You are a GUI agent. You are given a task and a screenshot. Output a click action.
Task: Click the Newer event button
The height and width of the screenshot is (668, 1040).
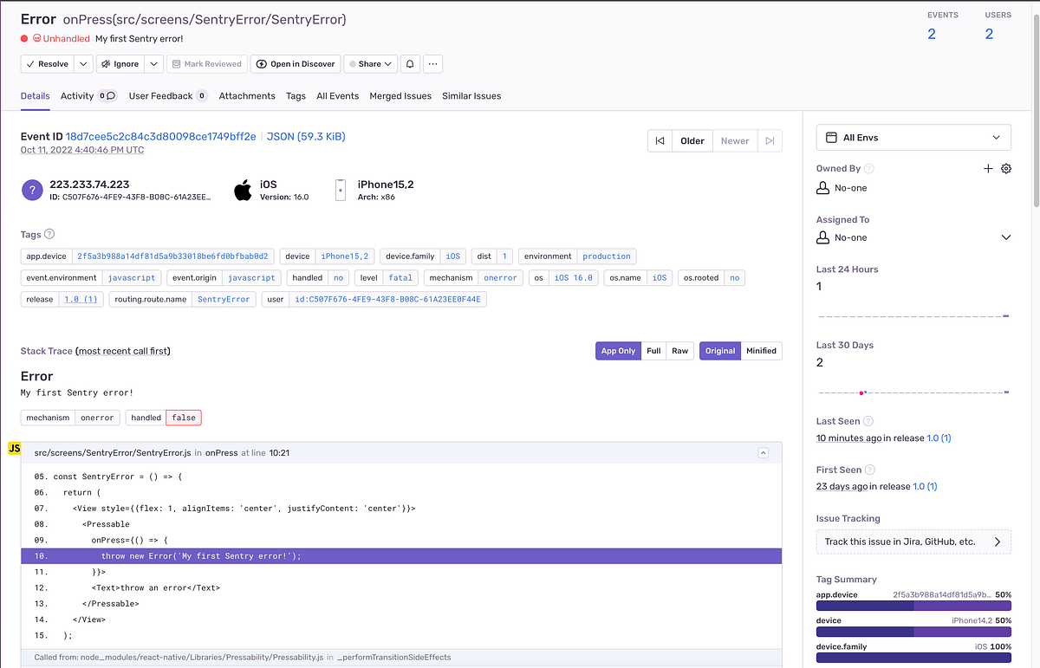[x=735, y=141]
